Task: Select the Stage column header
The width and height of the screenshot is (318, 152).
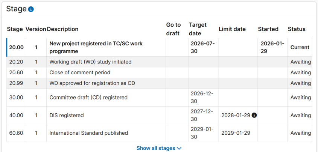Action: (15, 29)
